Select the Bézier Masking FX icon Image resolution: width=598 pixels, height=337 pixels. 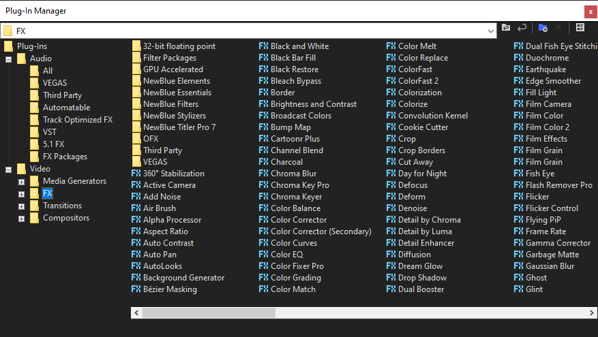[x=136, y=289]
